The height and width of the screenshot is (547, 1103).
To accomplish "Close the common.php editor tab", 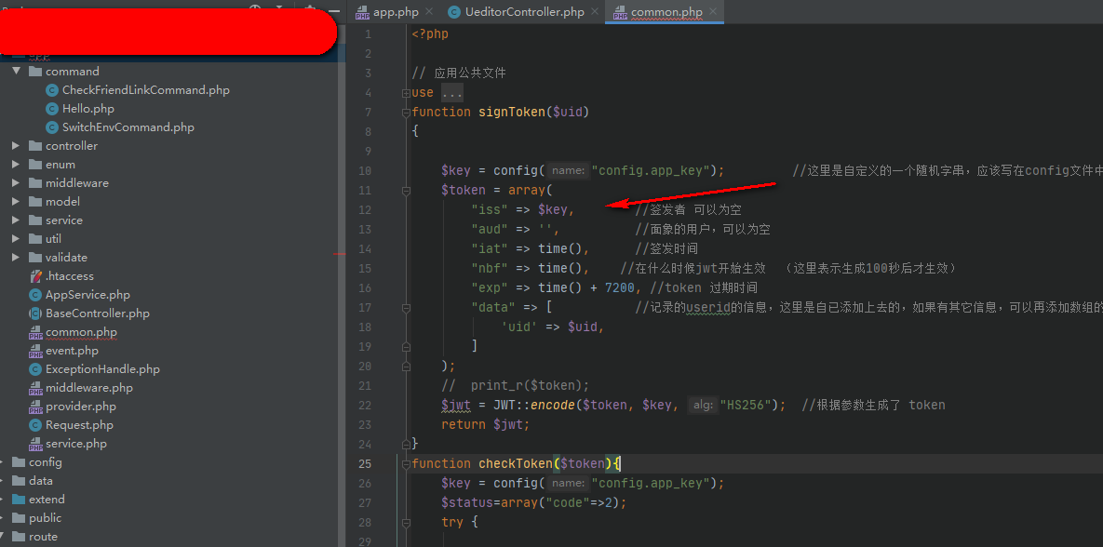I will pyautogui.click(x=713, y=12).
